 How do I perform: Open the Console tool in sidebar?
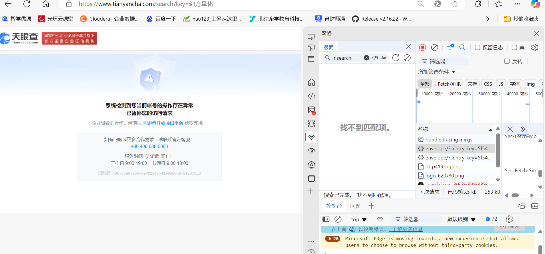coord(311,110)
